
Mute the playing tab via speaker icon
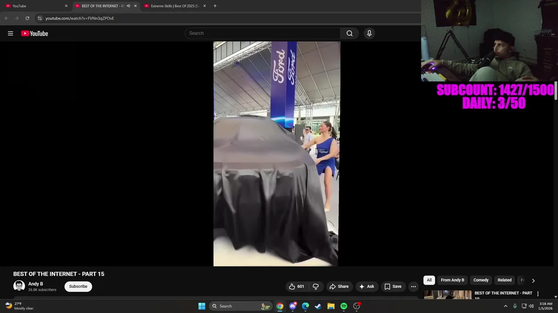click(128, 6)
